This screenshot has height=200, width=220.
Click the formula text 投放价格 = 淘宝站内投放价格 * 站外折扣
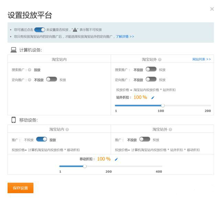146,90
